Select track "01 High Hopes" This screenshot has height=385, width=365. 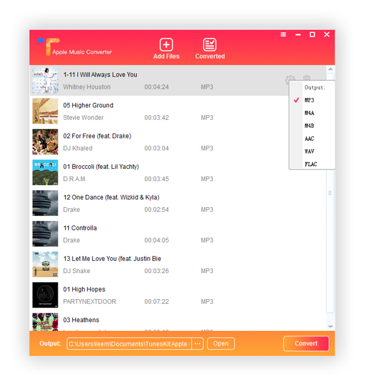(84, 289)
